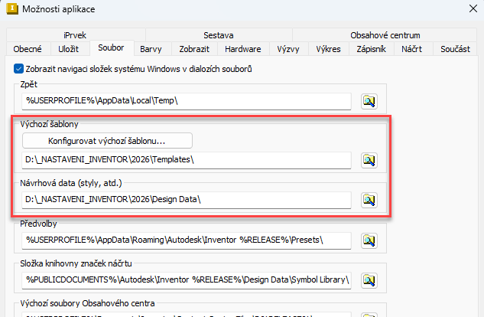The image size is (484, 317).
Task: Open the Obsahové centrum tab
Action: [385, 35]
